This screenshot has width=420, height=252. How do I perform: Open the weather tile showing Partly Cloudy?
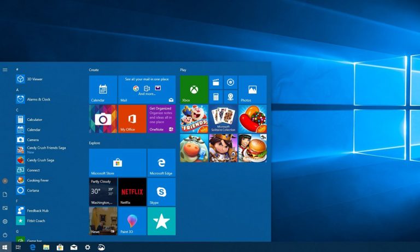(x=103, y=192)
